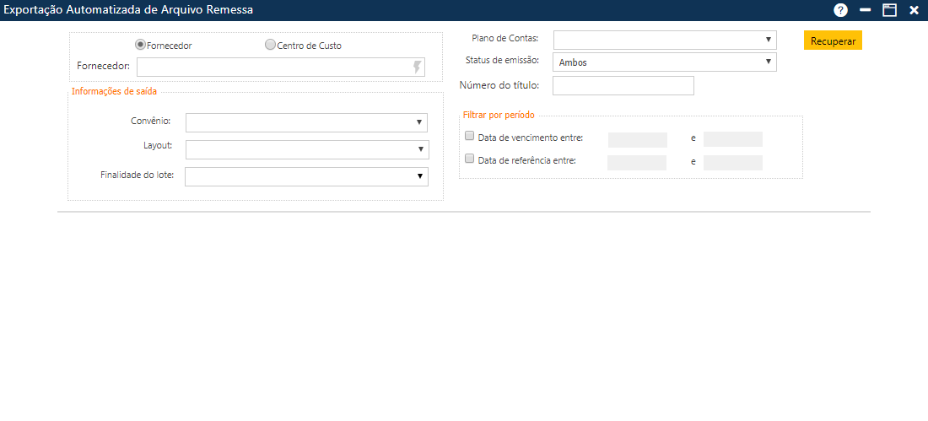
Task: Click the Convênio label
Action: (x=150, y=121)
